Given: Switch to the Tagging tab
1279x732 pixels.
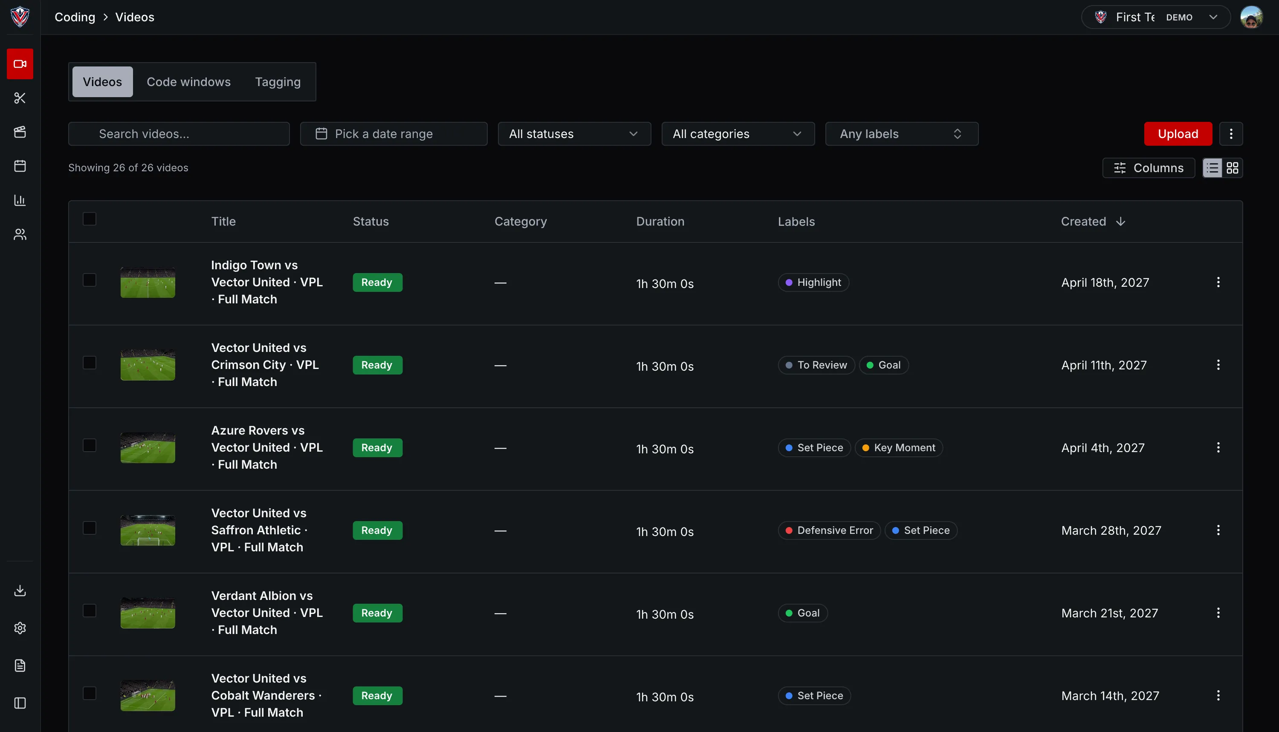Looking at the screenshot, I should click(278, 82).
